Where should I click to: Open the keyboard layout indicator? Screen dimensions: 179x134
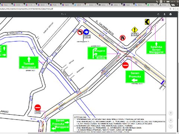point(161,1)
